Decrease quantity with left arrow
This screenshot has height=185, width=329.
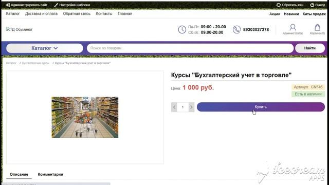(174, 107)
